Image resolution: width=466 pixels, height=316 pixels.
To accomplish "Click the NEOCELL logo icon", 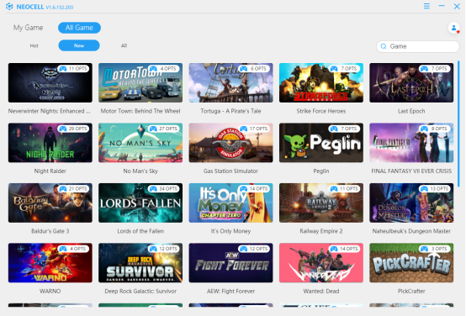I will point(9,6).
